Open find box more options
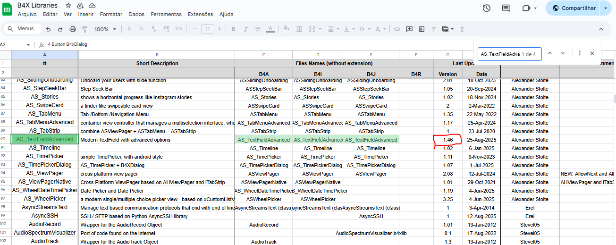 580,53
